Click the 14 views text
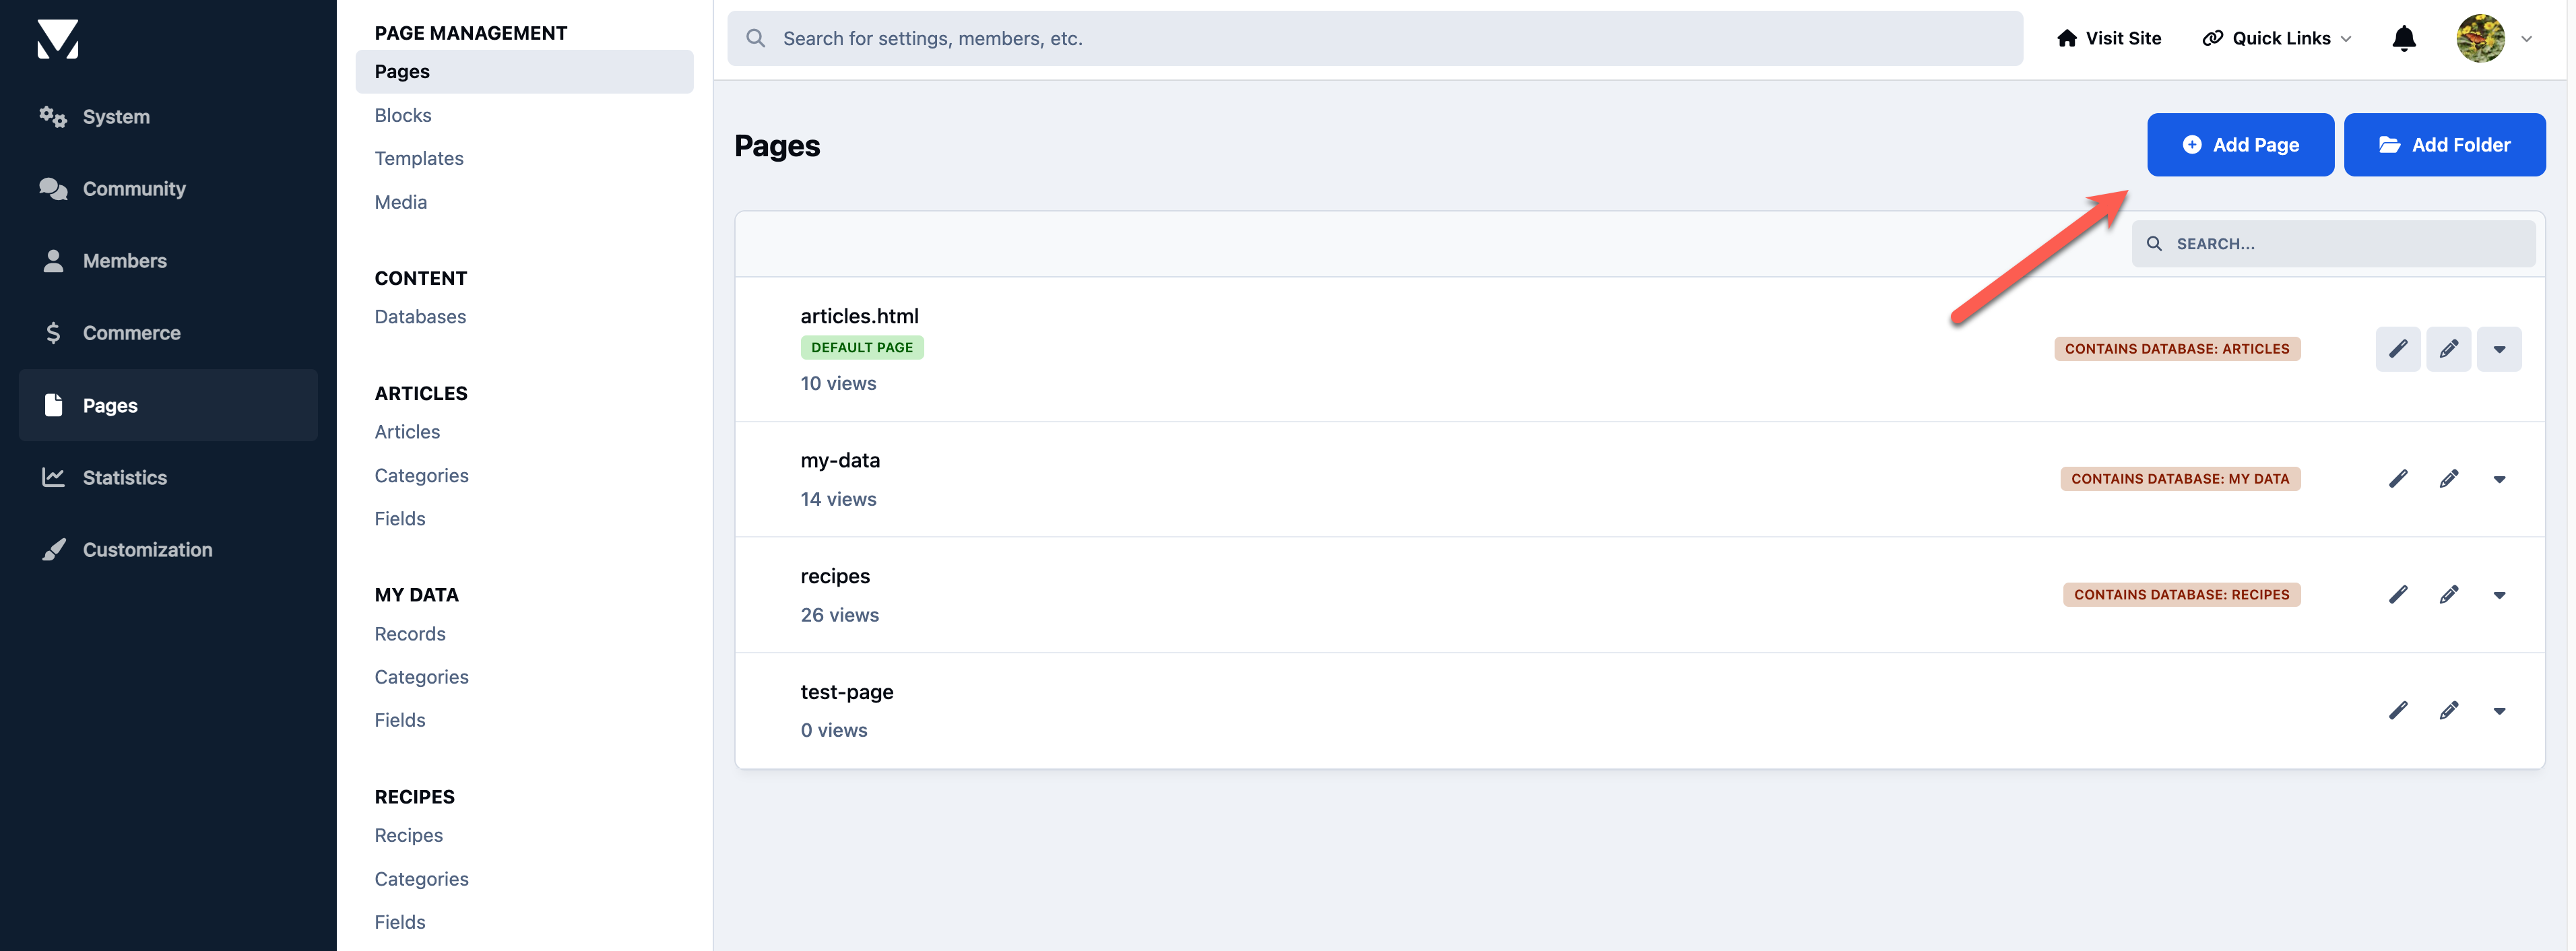This screenshot has height=951, width=2576. pos(838,499)
